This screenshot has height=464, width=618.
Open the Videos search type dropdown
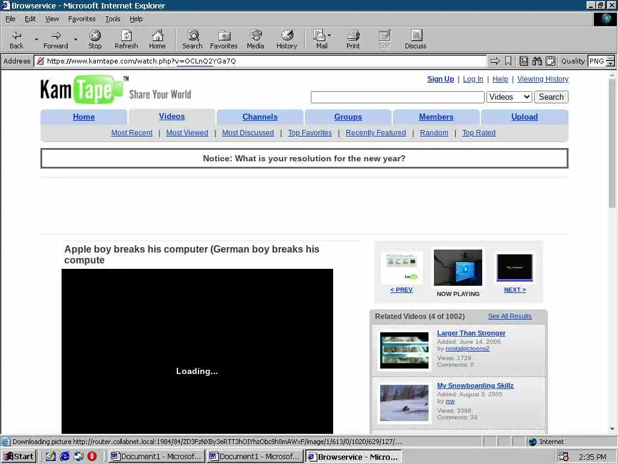pos(509,97)
